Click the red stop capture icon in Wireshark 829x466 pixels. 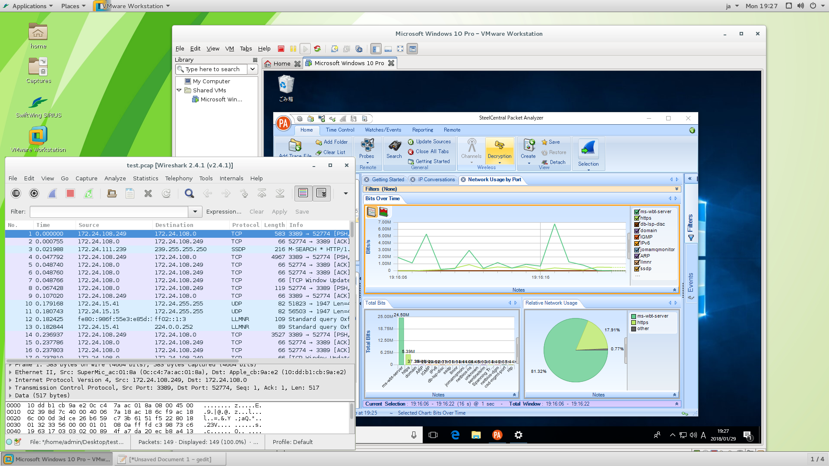coord(70,193)
